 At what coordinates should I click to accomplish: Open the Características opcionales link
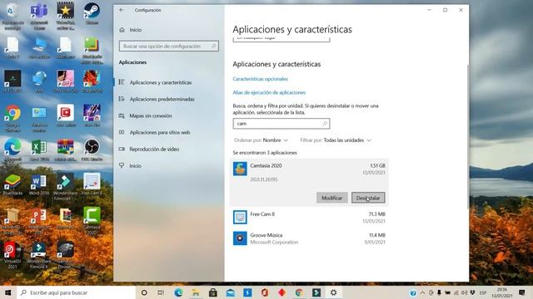point(260,79)
